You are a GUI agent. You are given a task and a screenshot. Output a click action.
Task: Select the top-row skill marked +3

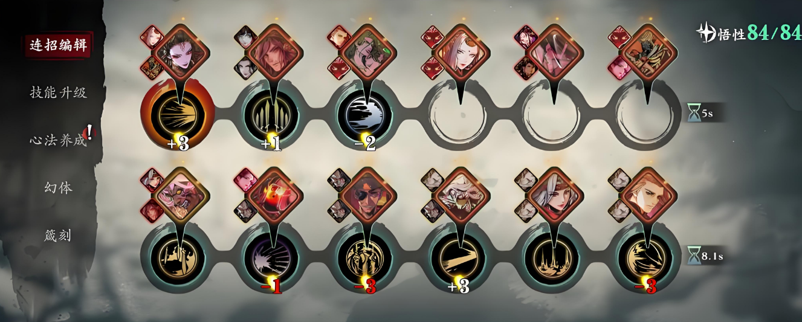click(x=178, y=116)
